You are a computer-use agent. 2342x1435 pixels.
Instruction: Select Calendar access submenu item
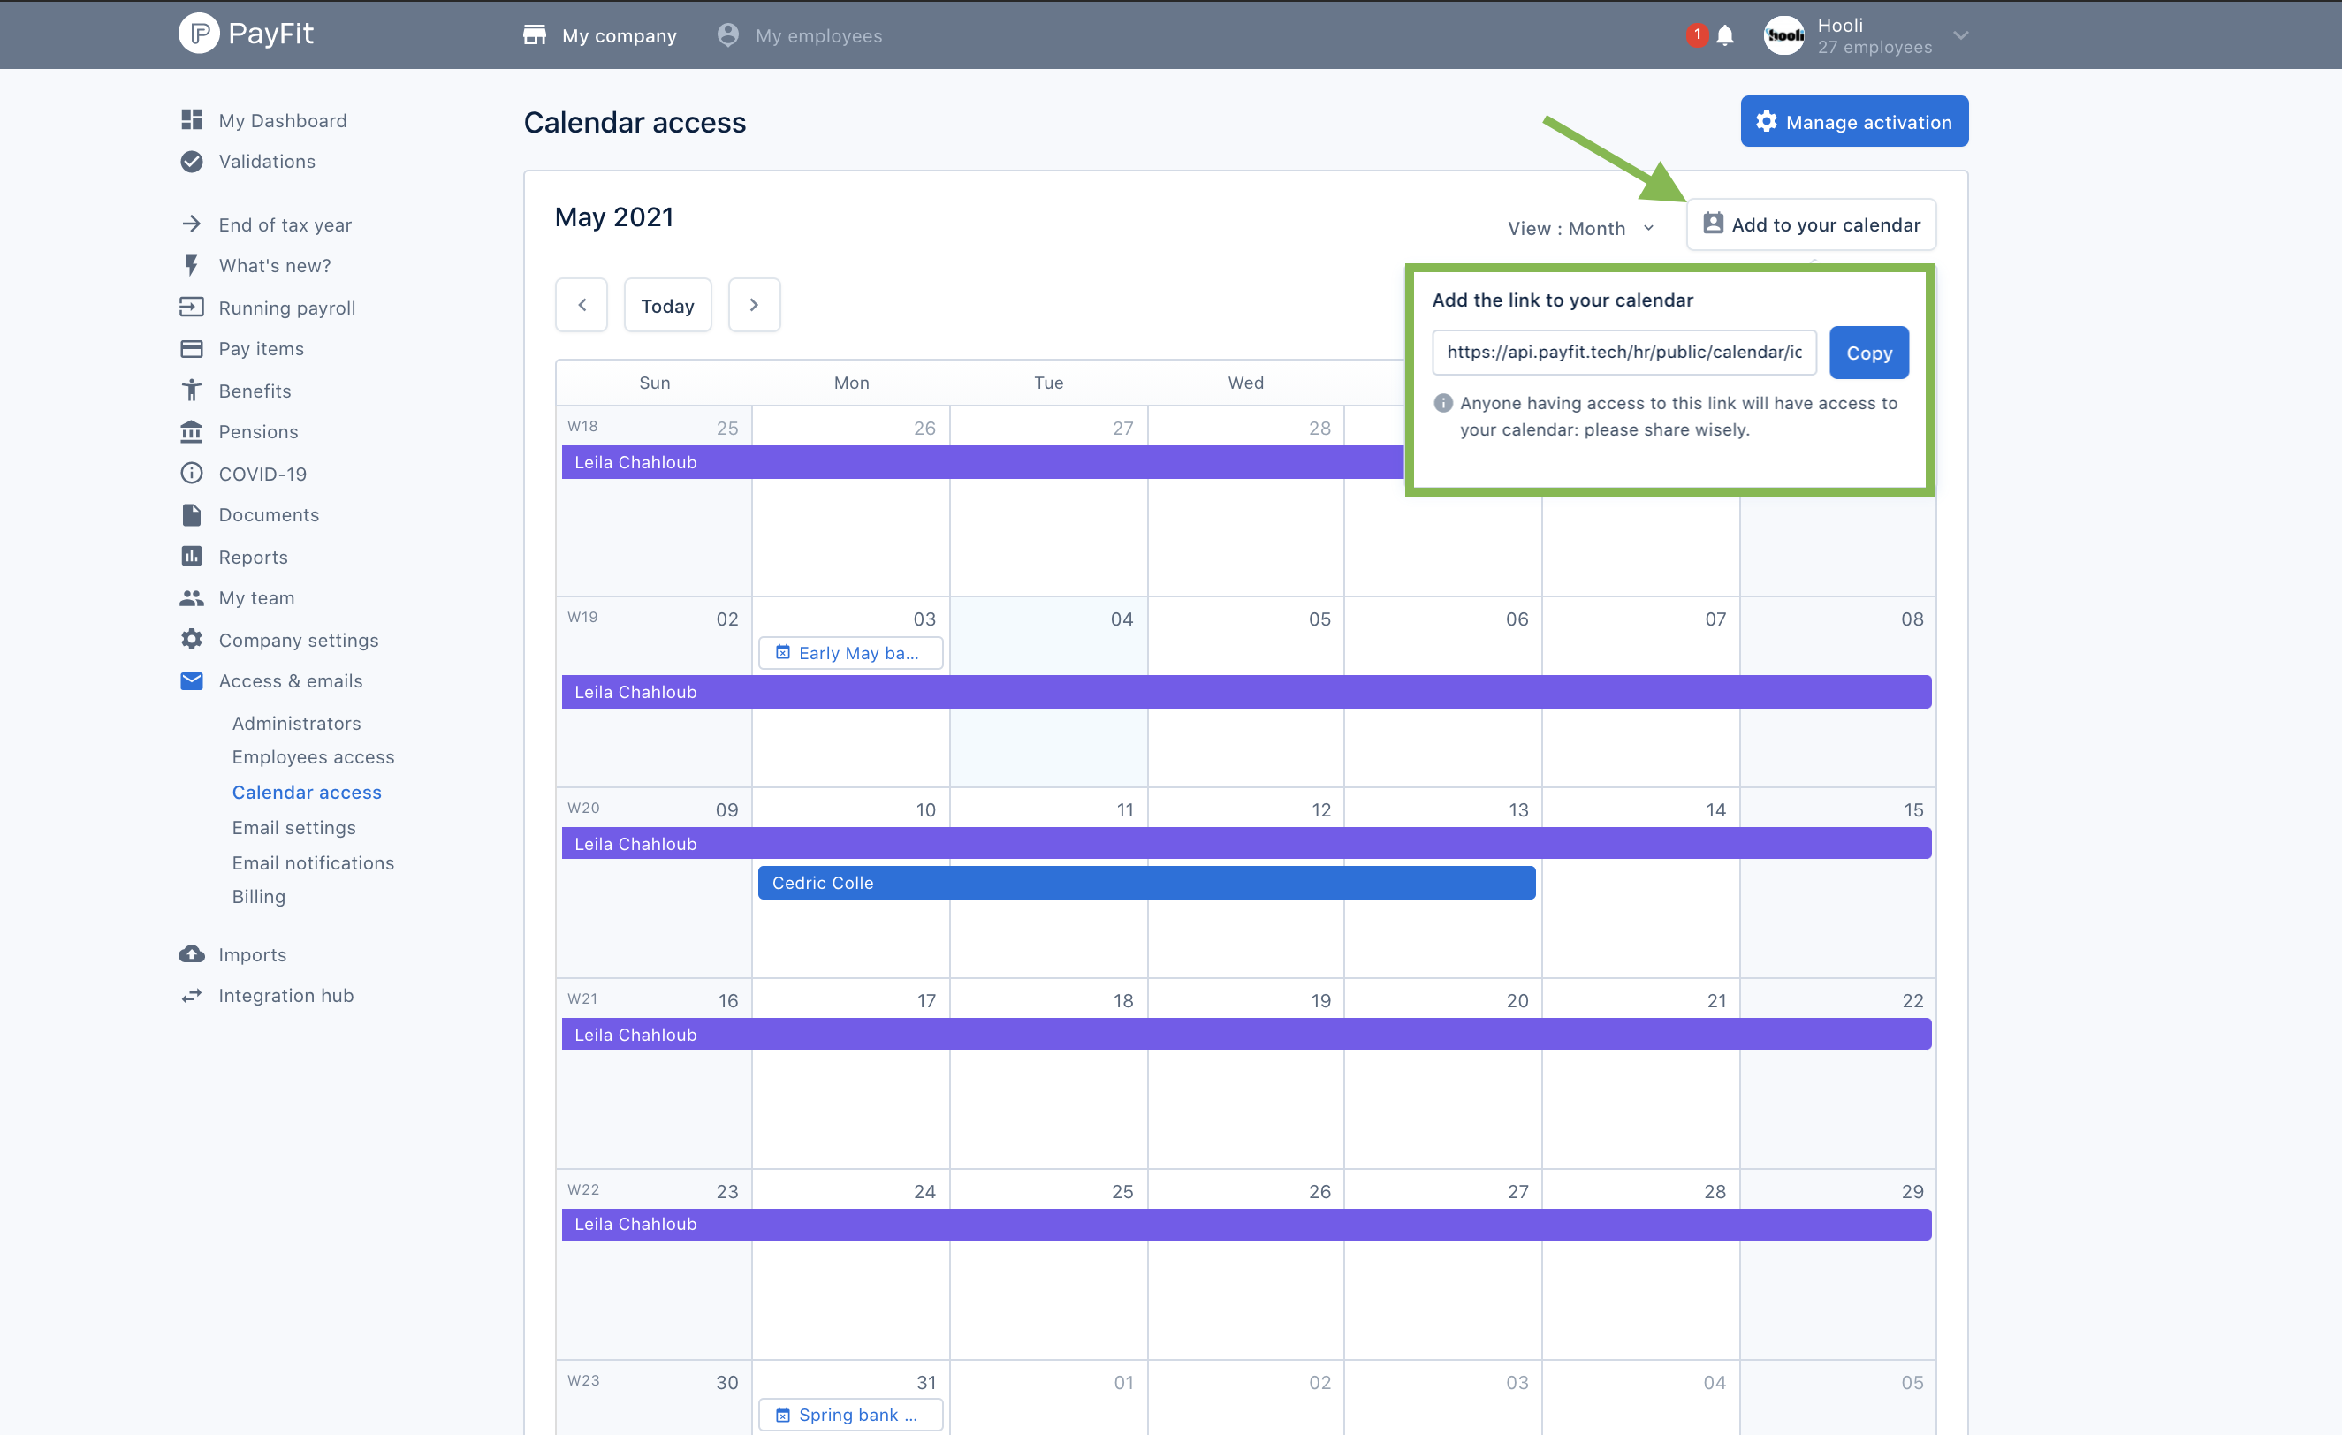point(306,793)
